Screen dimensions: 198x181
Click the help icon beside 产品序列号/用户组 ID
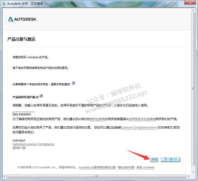(x=41, y=96)
